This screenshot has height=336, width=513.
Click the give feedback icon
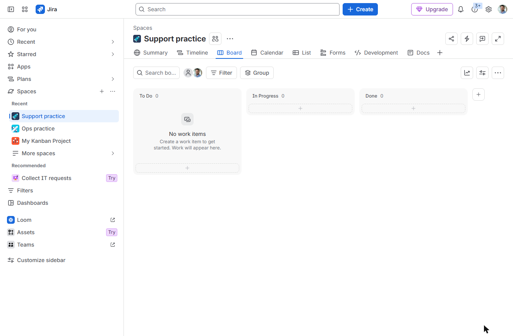pyautogui.click(x=482, y=39)
